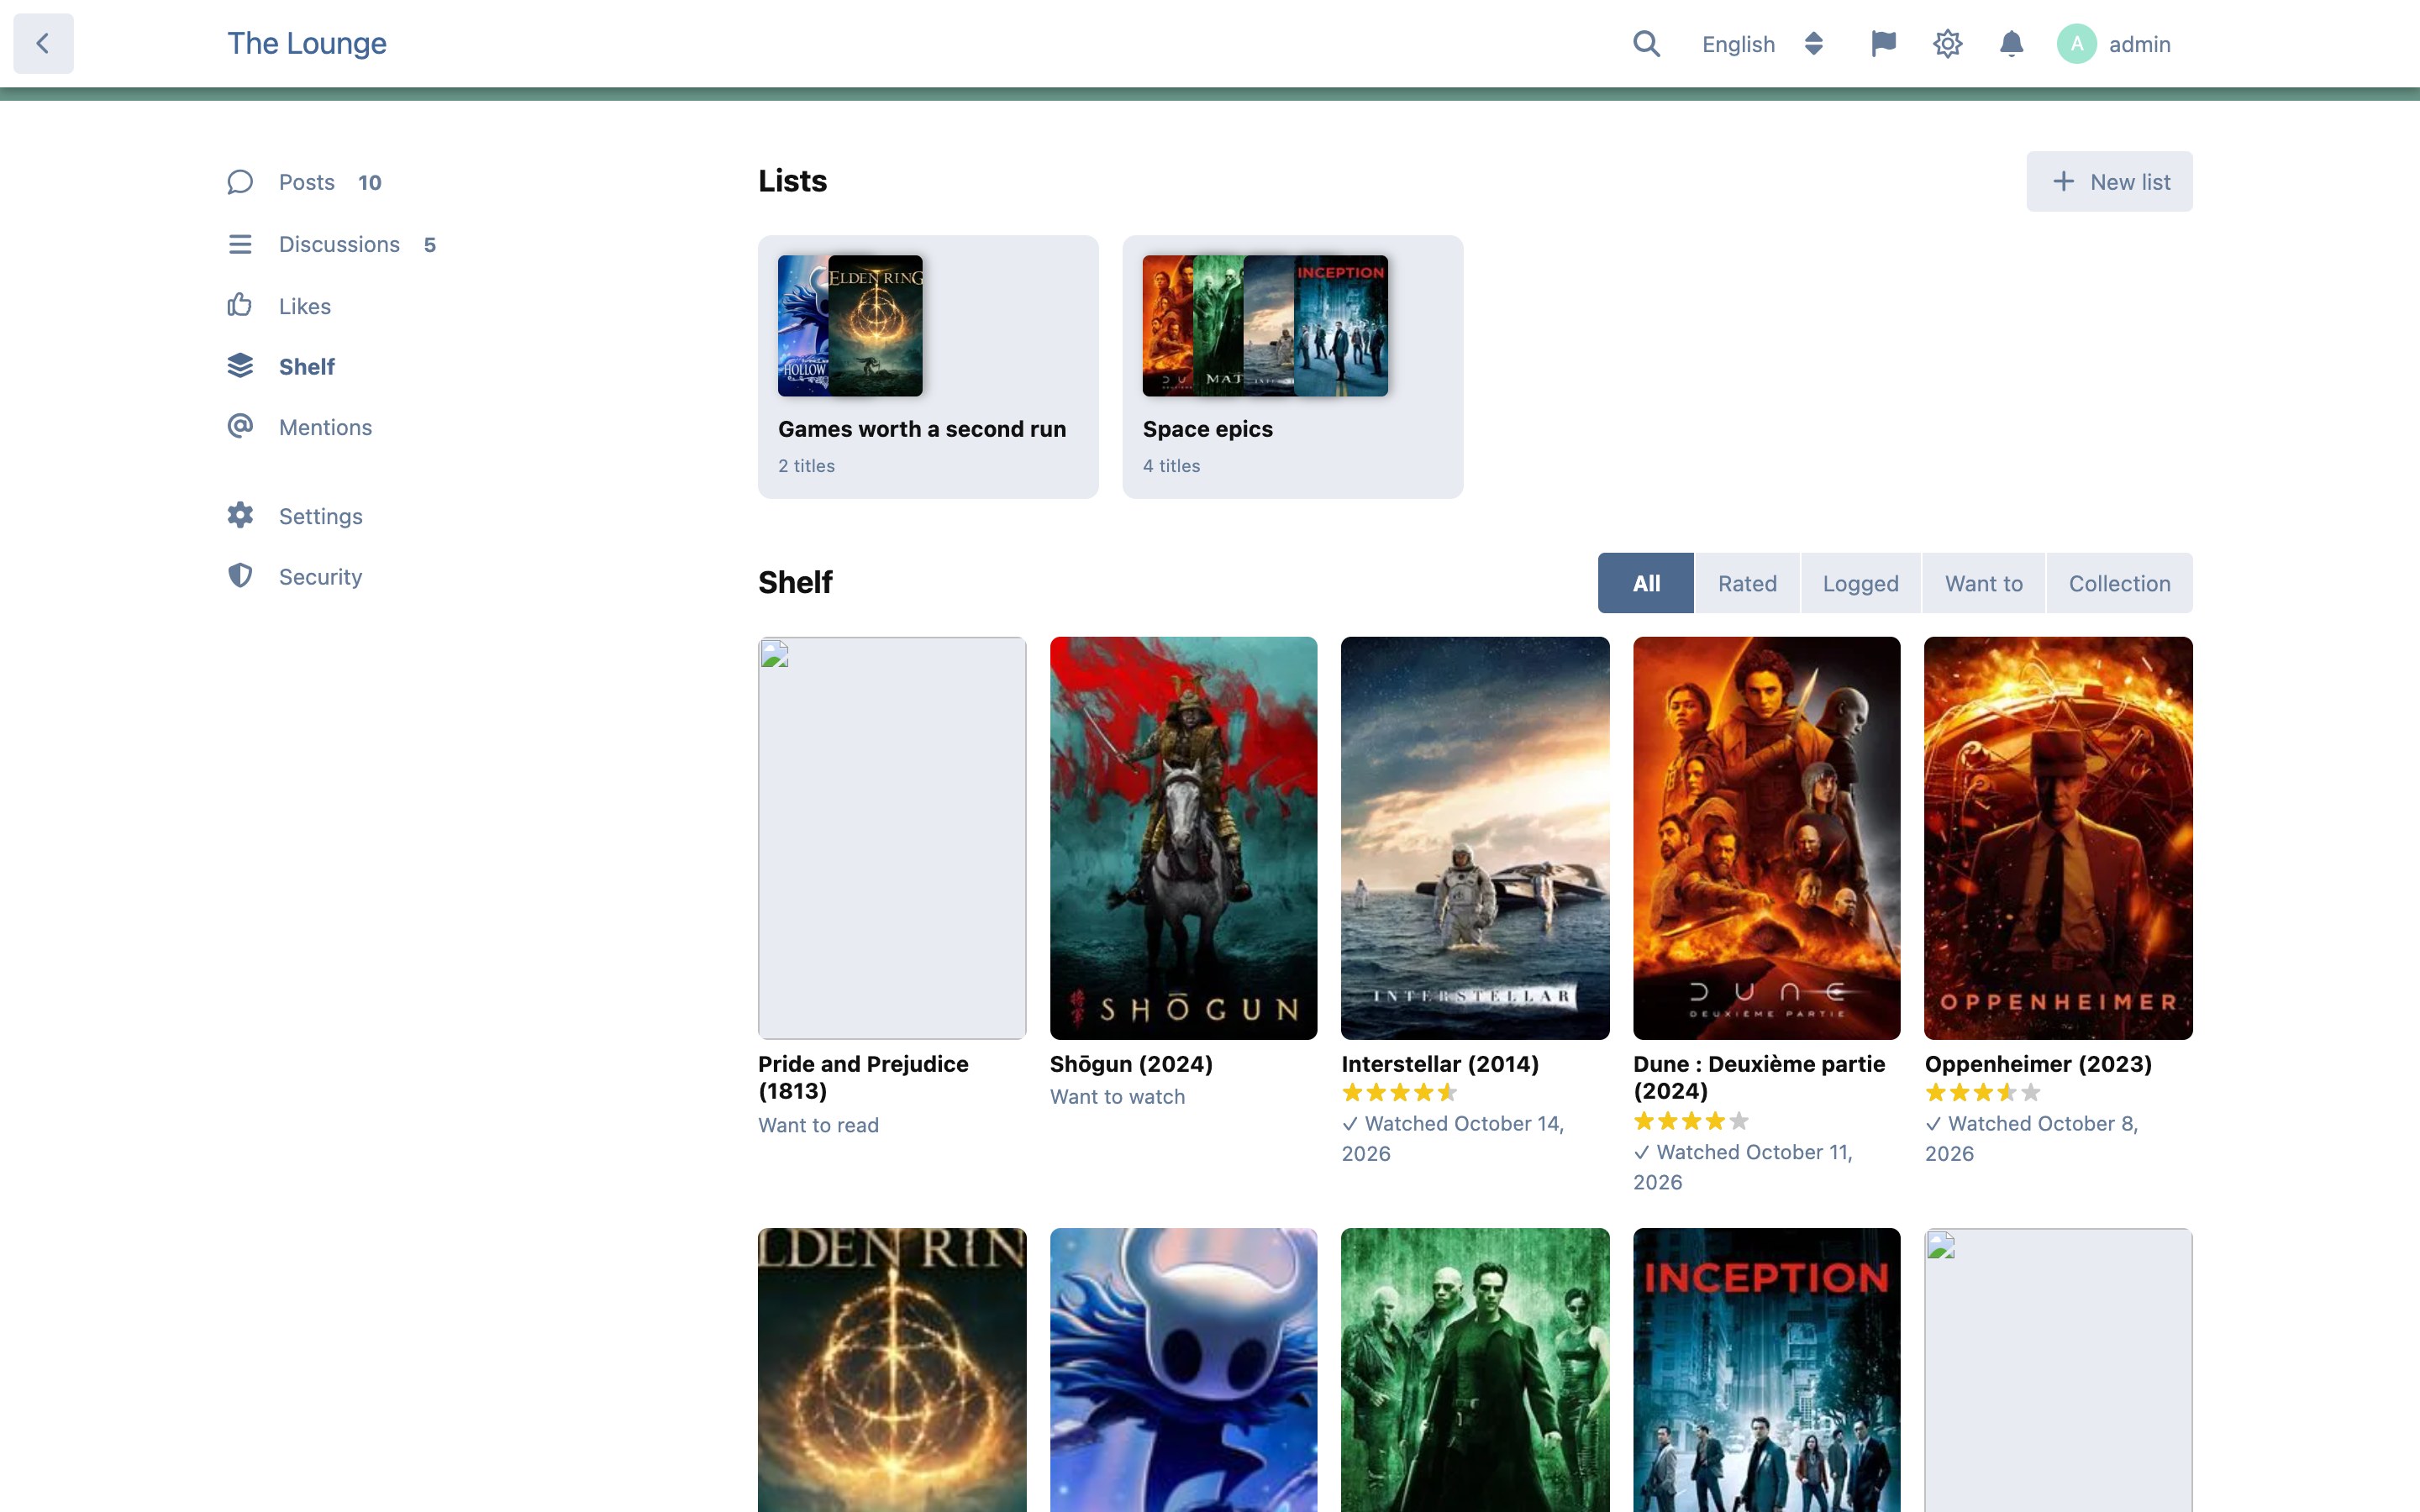Viewport: 2420px width, 1512px height.
Task: Open Games worth a second run list
Action: point(928,367)
